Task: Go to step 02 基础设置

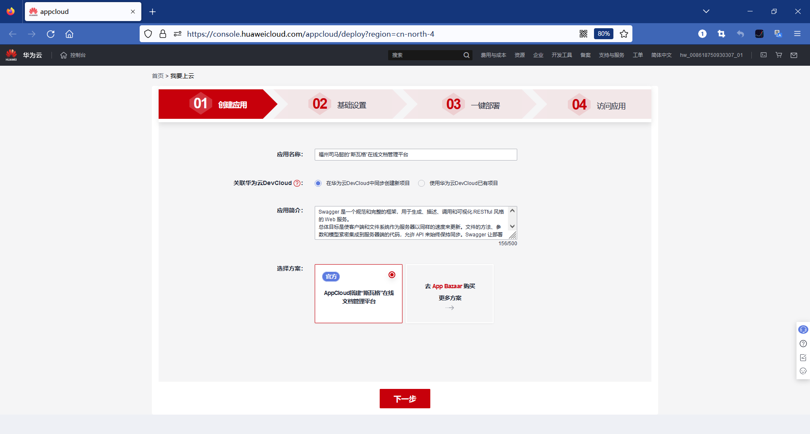Action: (x=340, y=104)
